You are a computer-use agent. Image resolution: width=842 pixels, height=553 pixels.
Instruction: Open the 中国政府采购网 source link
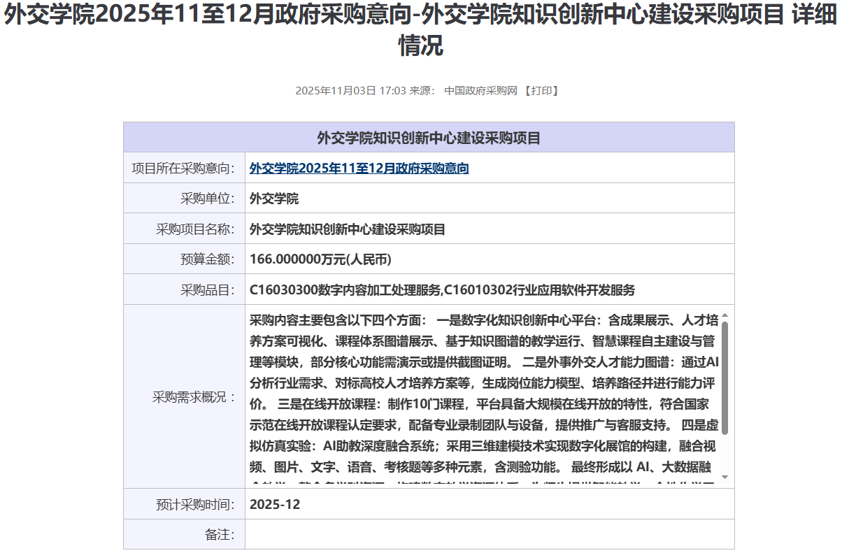[480, 91]
